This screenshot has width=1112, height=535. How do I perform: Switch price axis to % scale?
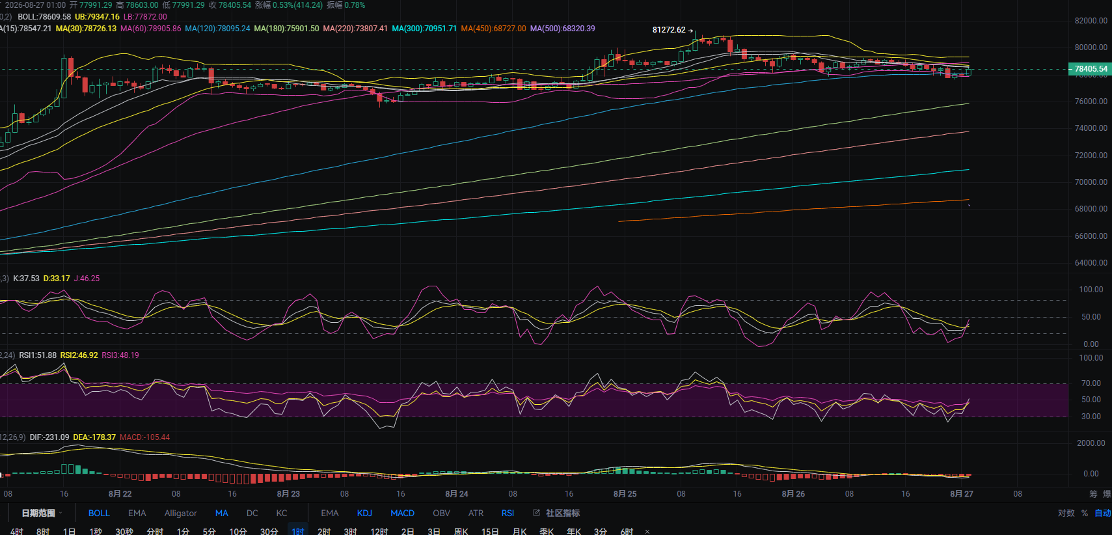click(1085, 513)
